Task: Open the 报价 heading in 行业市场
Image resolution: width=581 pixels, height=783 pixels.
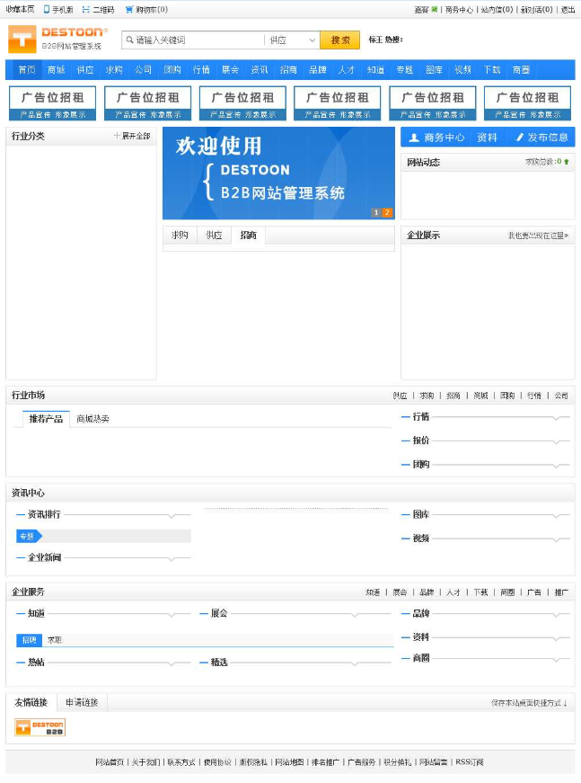Action: coord(421,440)
